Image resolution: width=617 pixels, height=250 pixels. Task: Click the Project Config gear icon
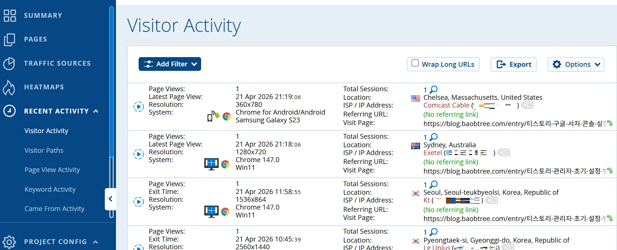tap(9, 242)
